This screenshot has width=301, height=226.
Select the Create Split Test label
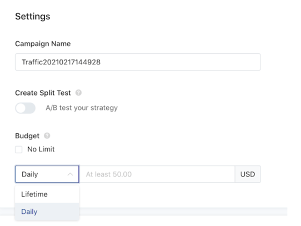point(43,93)
